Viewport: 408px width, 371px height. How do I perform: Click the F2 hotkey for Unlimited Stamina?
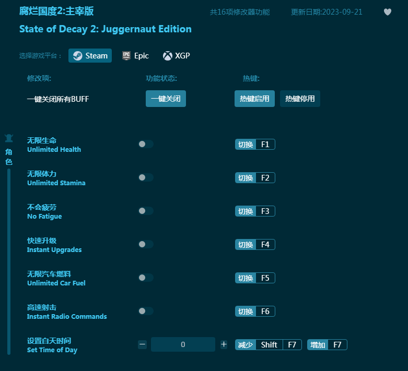point(255,178)
